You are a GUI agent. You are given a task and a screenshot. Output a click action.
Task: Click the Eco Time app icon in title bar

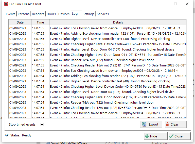click(x=6, y=4)
